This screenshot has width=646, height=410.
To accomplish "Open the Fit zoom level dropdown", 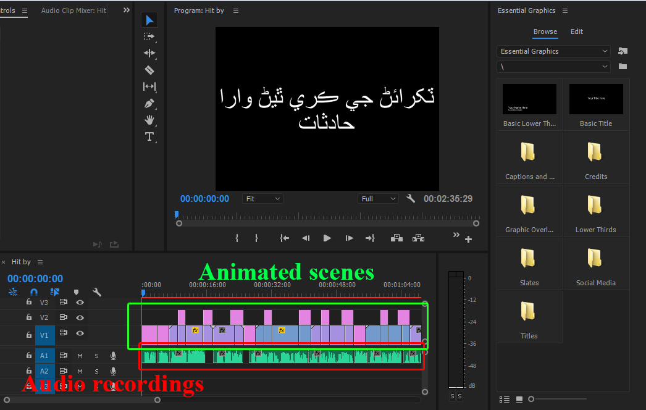I will point(263,199).
